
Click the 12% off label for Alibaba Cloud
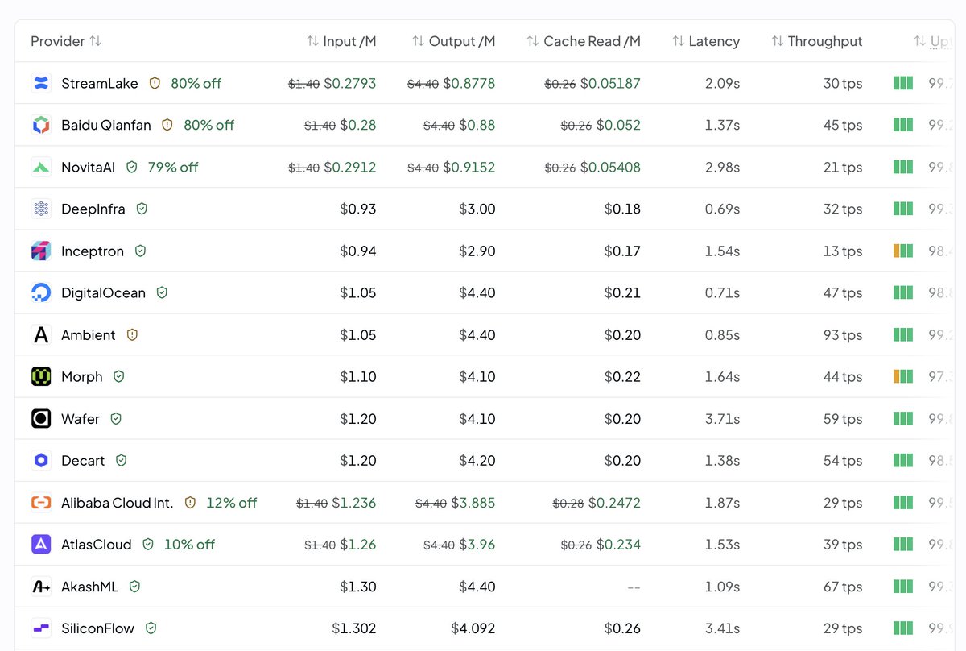click(x=232, y=502)
